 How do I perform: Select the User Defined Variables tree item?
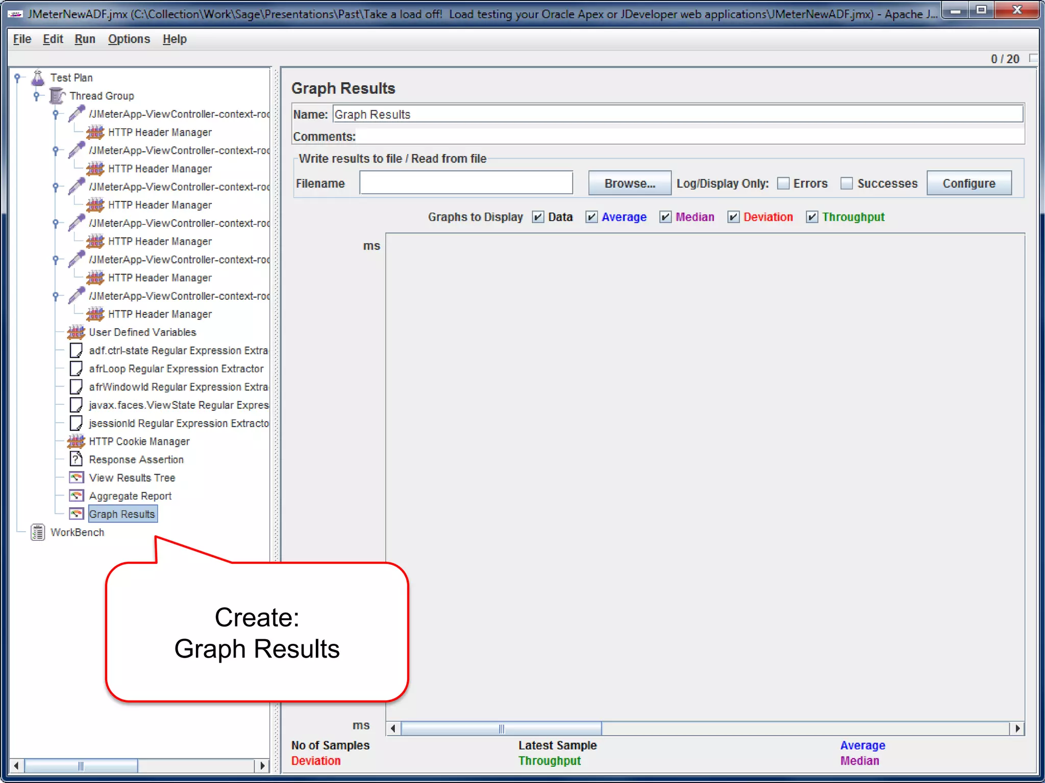pos(142,332)
